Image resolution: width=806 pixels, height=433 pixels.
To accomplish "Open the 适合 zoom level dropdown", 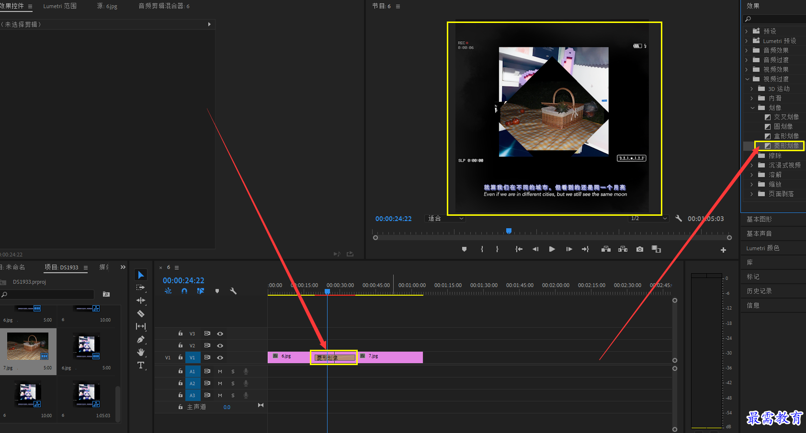I will [445, 218].
